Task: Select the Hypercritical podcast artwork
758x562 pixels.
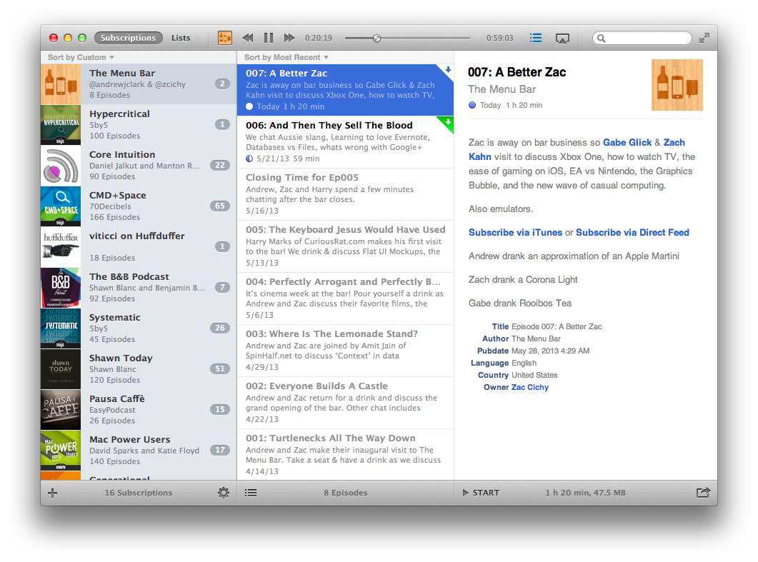Action: [61, 125]
